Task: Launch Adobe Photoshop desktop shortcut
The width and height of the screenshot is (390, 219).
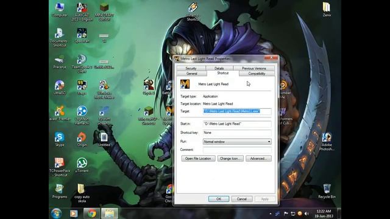Action: 327,142
